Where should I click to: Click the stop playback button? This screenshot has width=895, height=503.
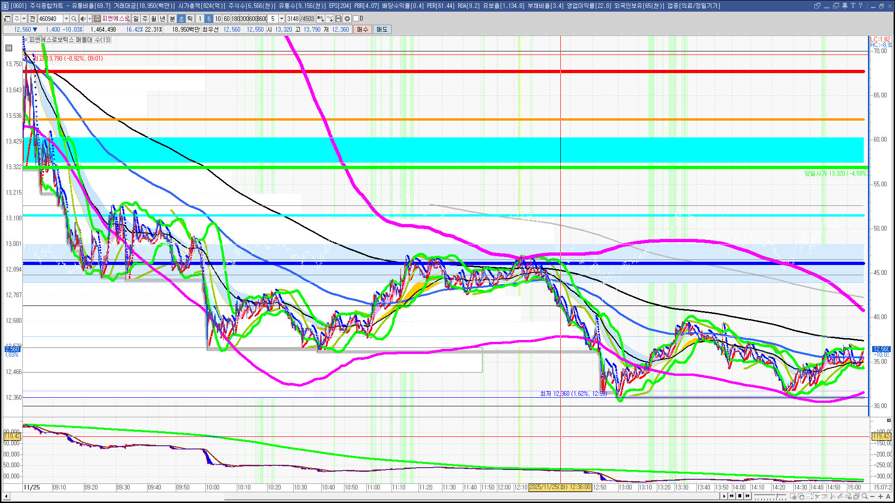click(x=740, y=496)
